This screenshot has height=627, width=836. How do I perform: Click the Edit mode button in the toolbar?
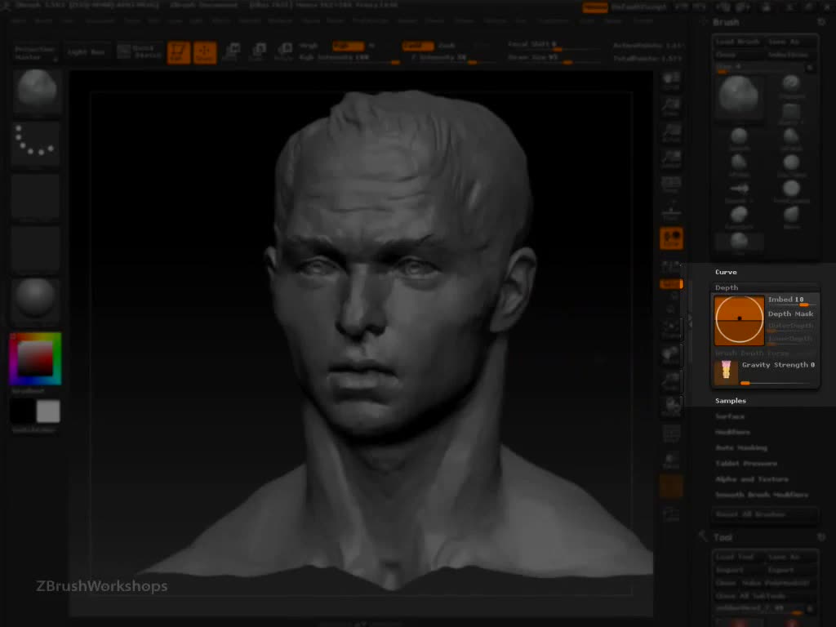pos(179,52)
